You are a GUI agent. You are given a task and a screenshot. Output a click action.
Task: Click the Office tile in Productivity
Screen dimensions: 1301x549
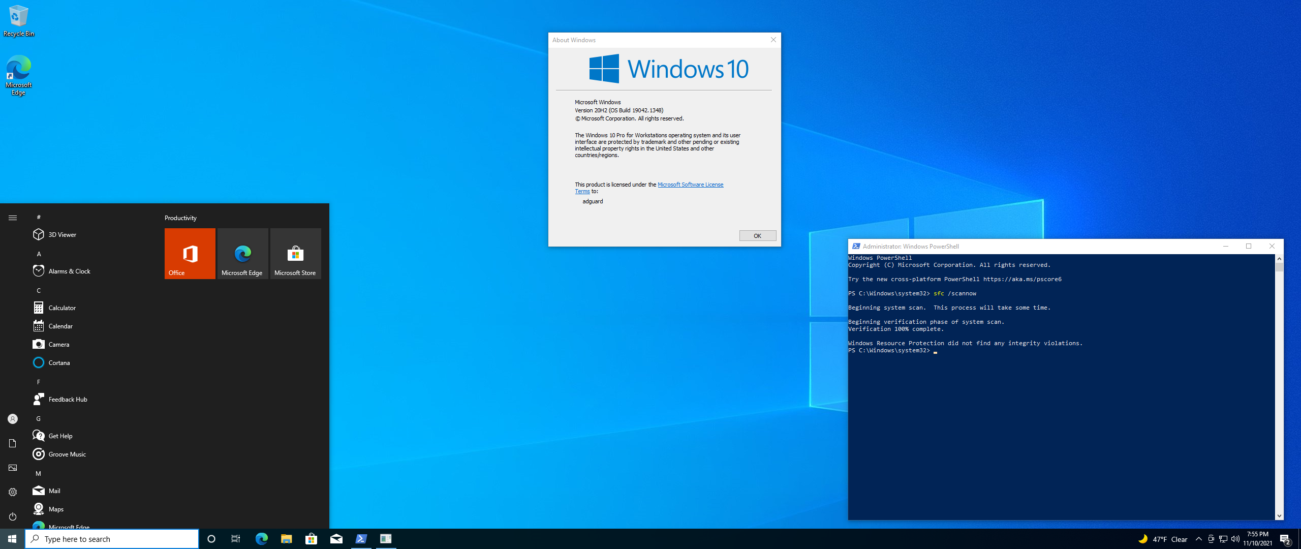click(x=190, y=253)
